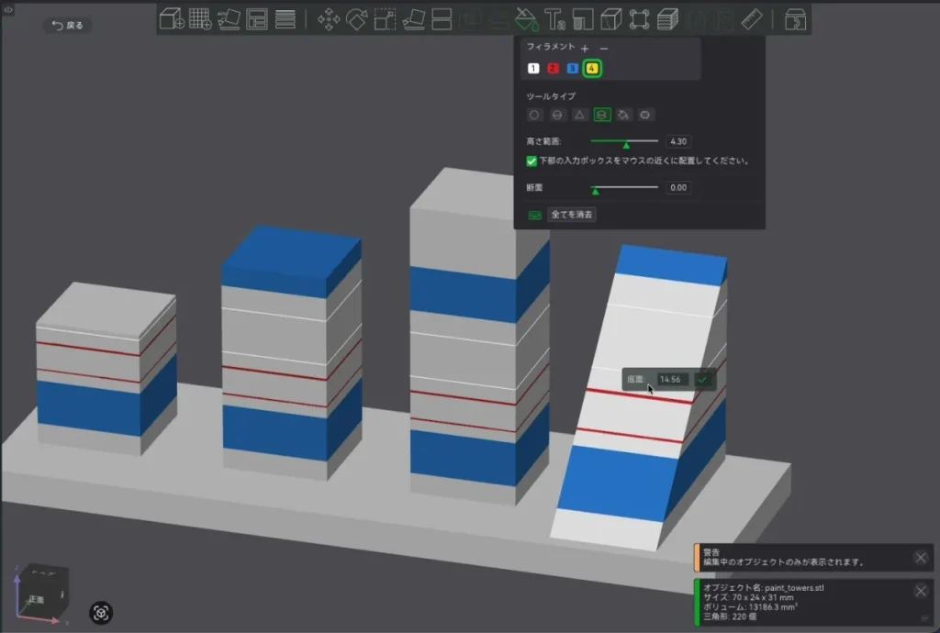940x633 pixels.
Task: Select the height range layers tool type
Action: (x=602, y=115)
